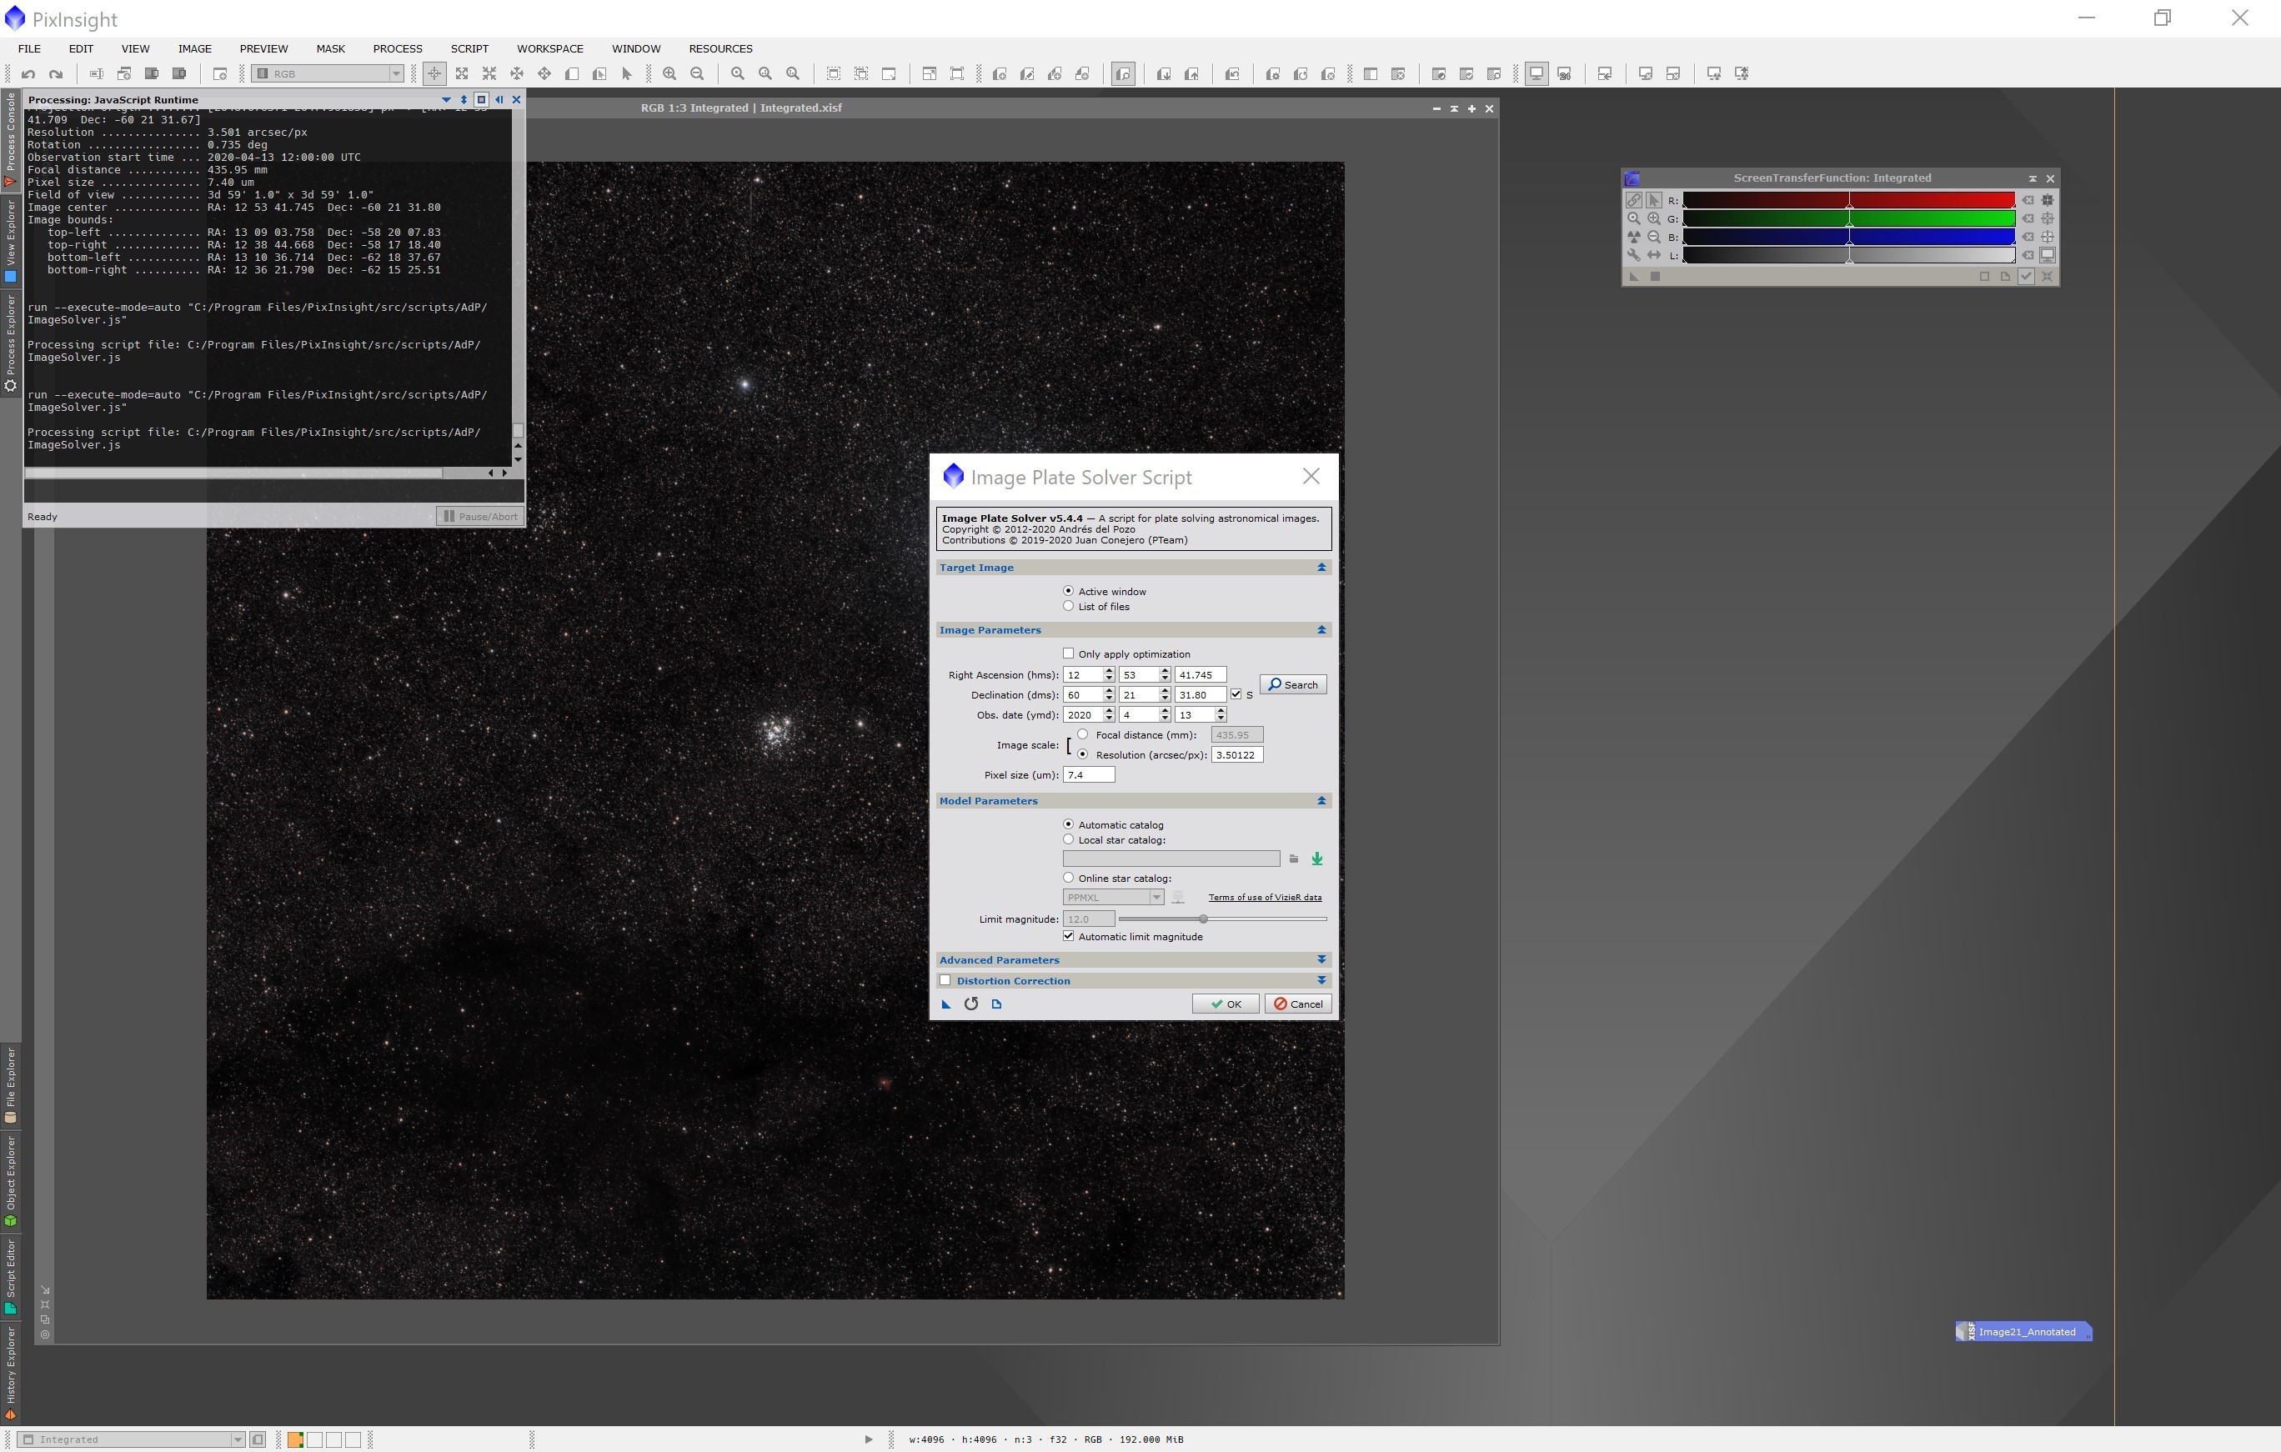Open the PROCESS menu
This screenshot has width=2281, height=1452.
click(398, 48)
